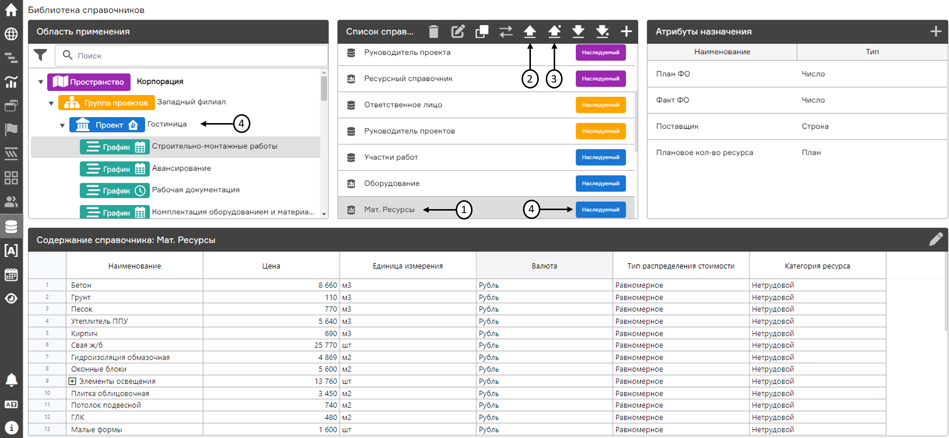Collapse the Гостиница project node
The height and width of the screenshot is (438, 949).
tap(62, 125)
